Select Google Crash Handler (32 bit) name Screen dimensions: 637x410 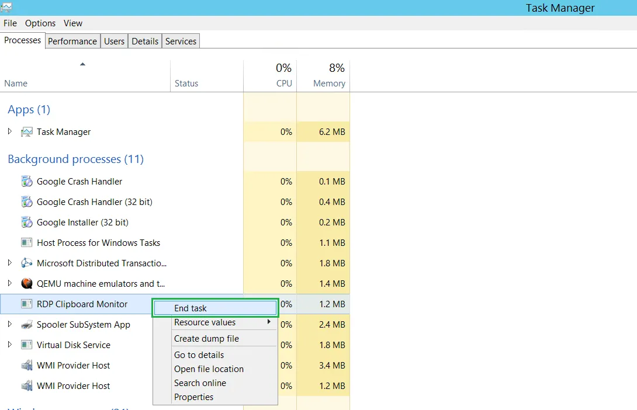click(x=95, y=201)
